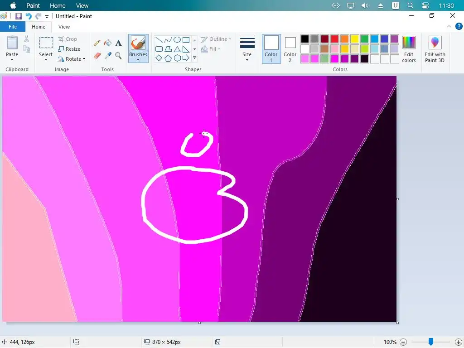
Task: Select Color 1 foreground button
Action: click(271, 49)
